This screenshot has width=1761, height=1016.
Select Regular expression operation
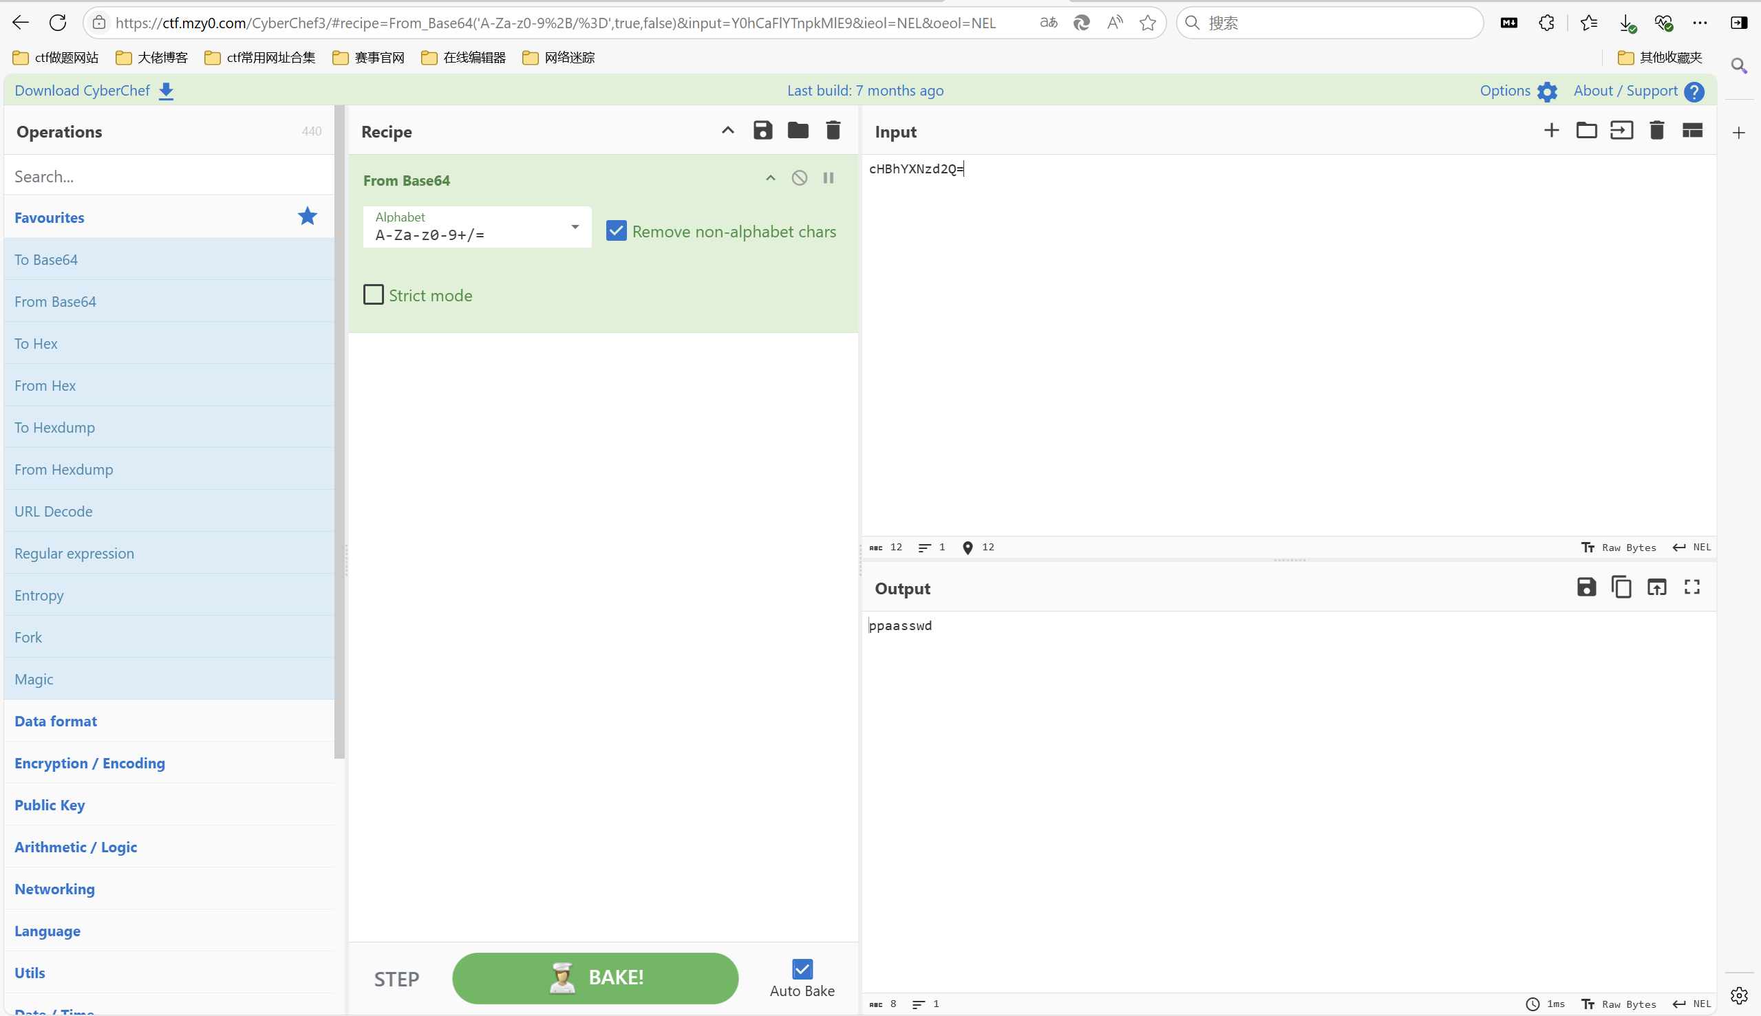pyautogui.click(x=169, y=552)
